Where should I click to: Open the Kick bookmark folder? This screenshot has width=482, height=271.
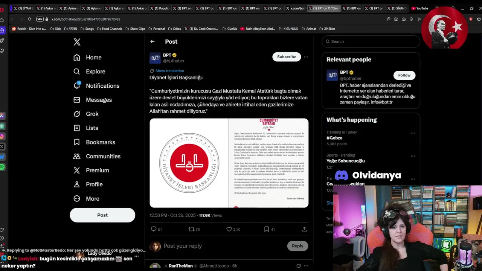(55, 29)
